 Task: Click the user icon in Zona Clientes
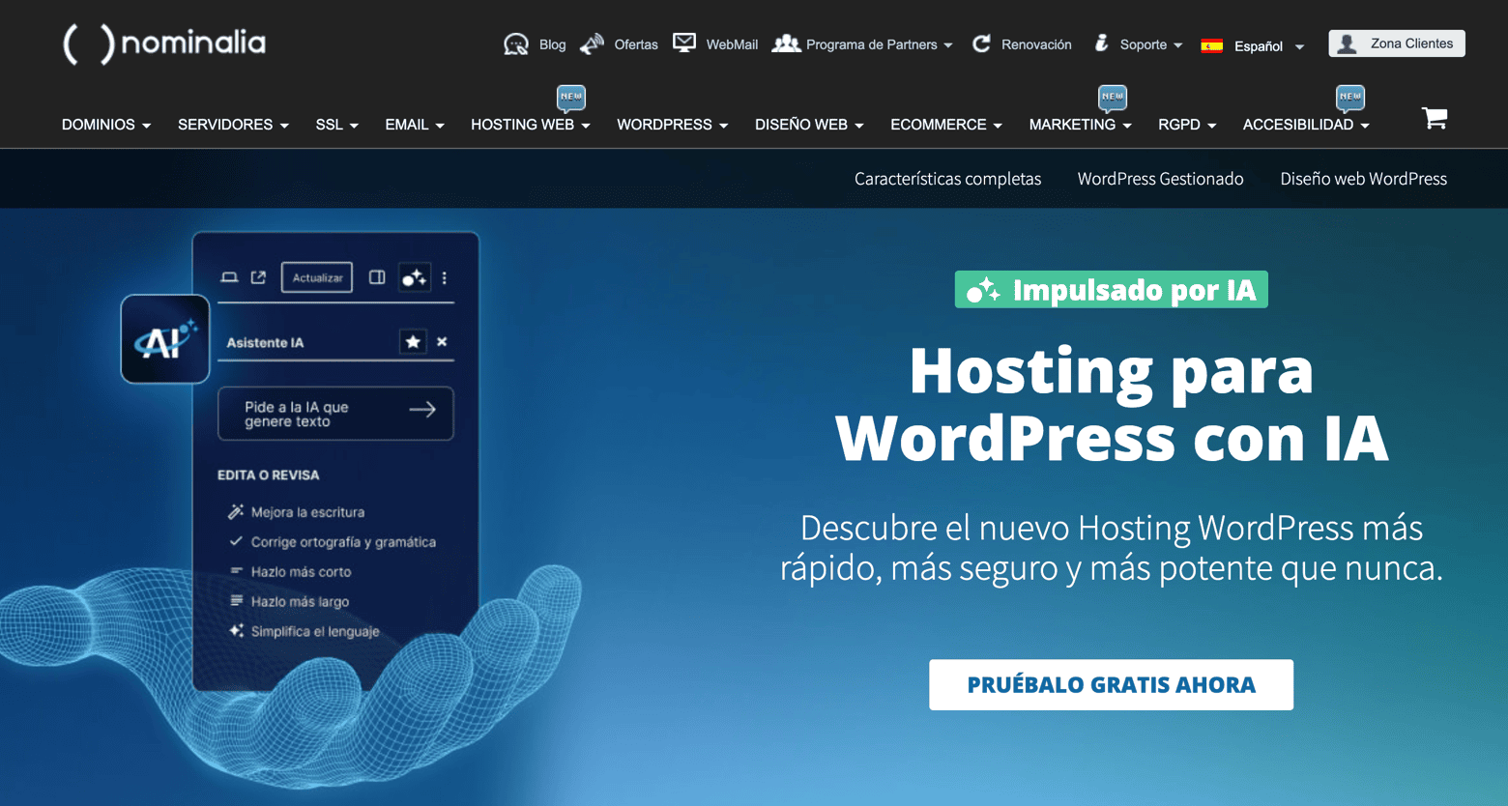pos(1348,43)
